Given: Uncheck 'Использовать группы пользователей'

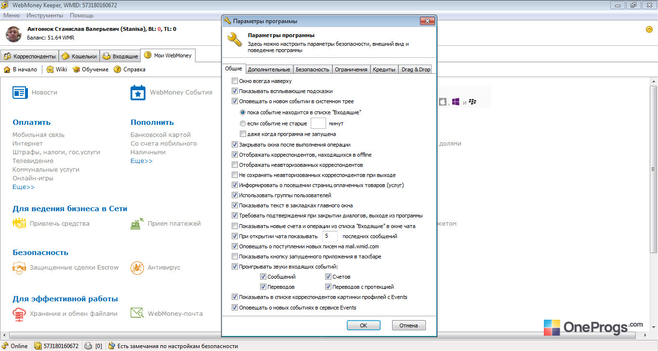Looking at the screenshot, I should pos(235,195).
